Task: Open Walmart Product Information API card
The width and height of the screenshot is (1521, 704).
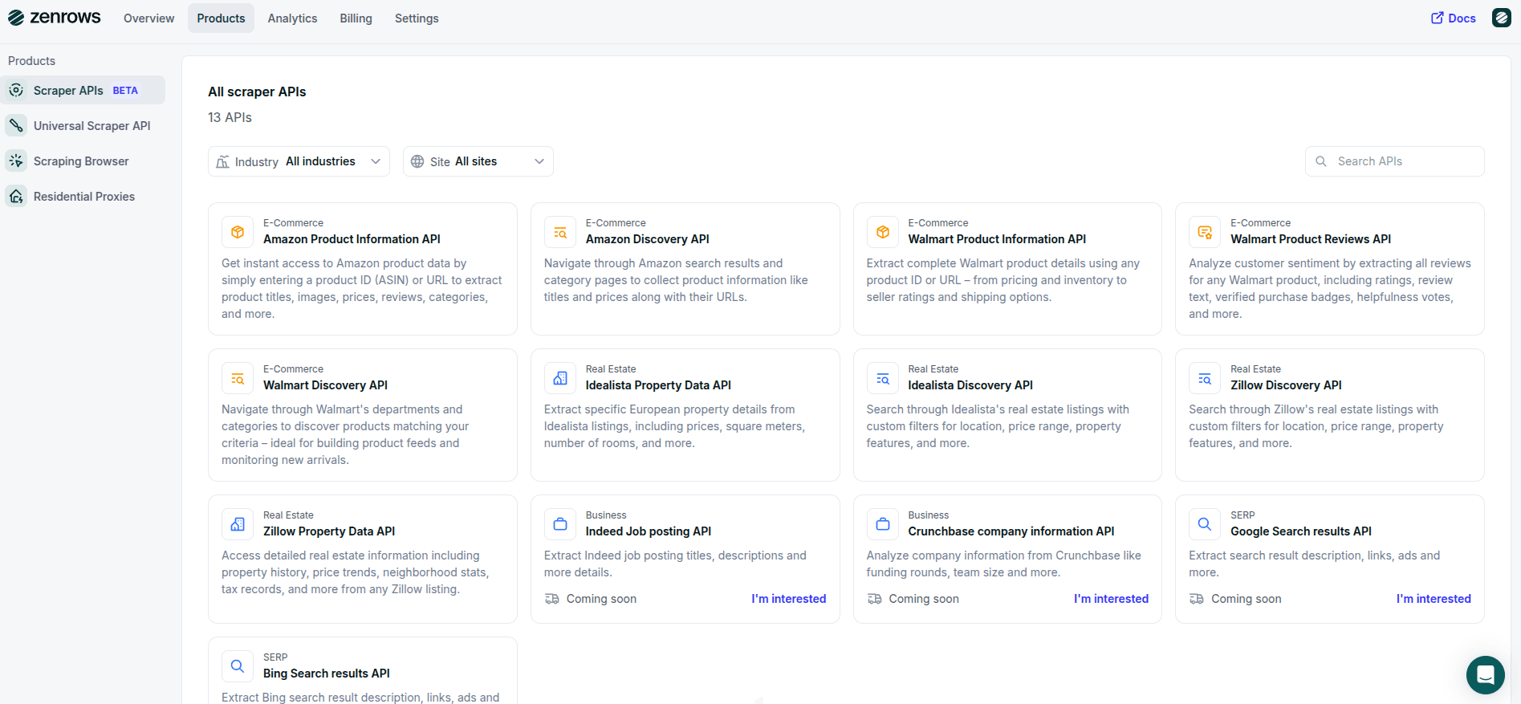Action: coord(1007,269)
